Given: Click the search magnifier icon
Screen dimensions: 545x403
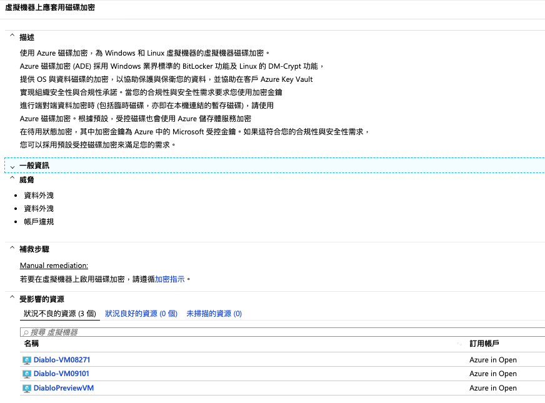Looking at the screenshot, I should pos(26,332).
